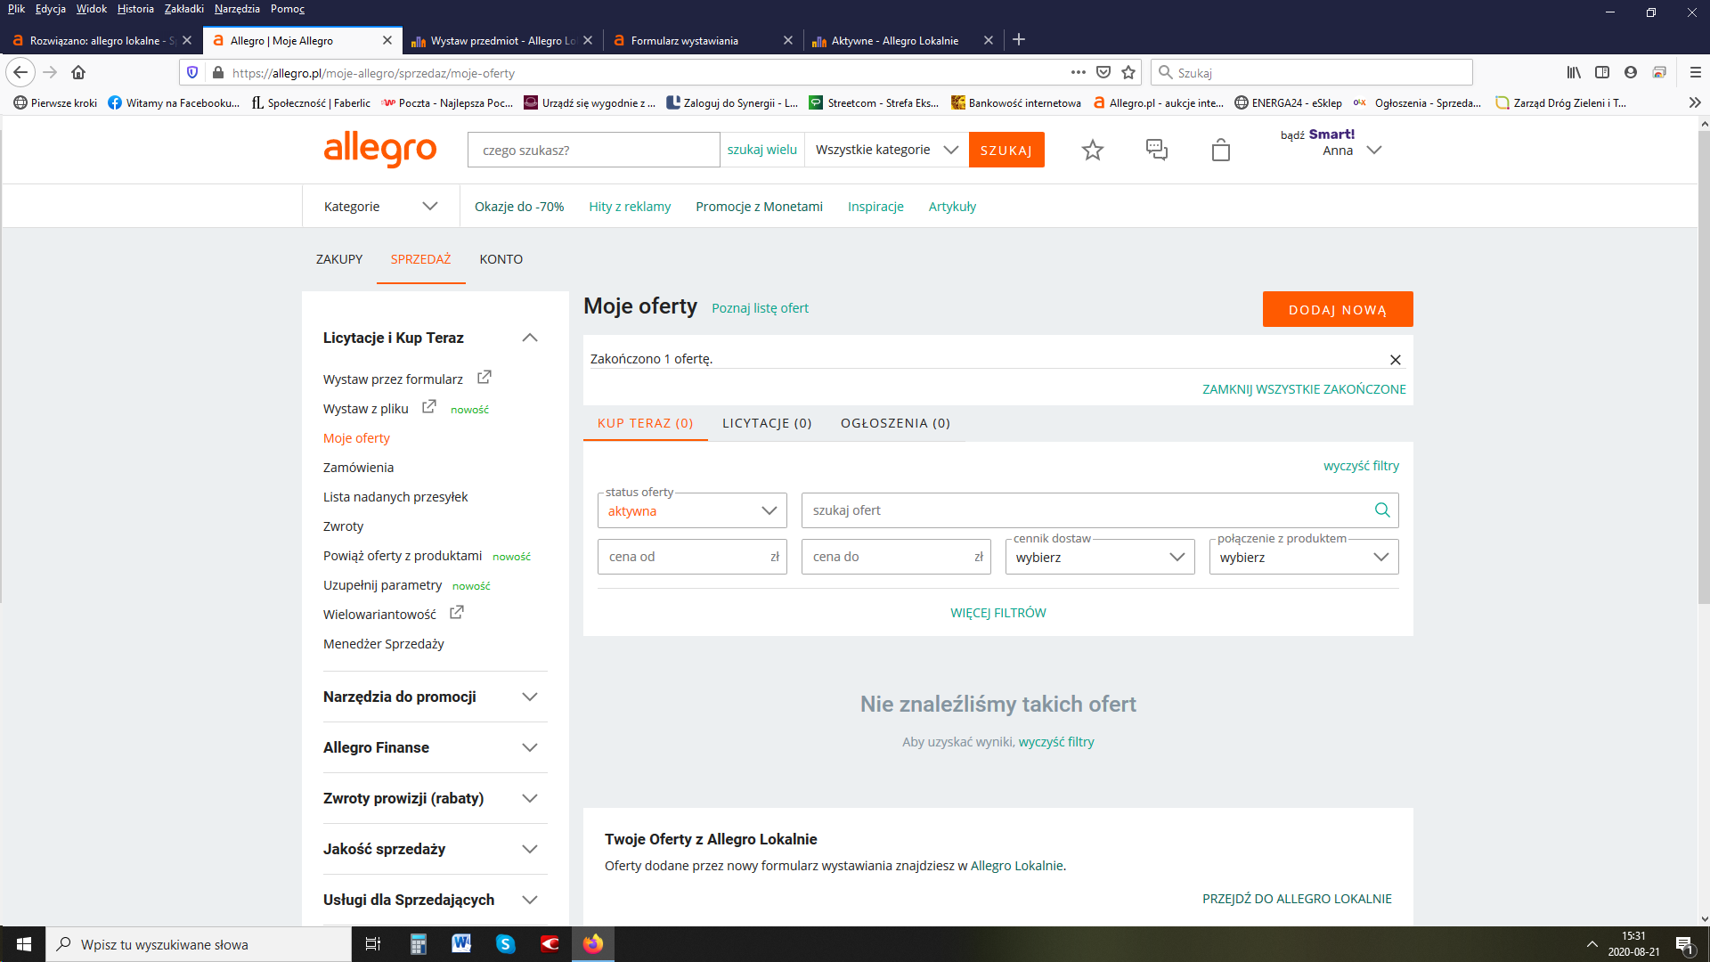The height and width of the screenshot is (962, 1710).
Task: Open favorites star icon on Allegro
Action: tap(1092, 150)
